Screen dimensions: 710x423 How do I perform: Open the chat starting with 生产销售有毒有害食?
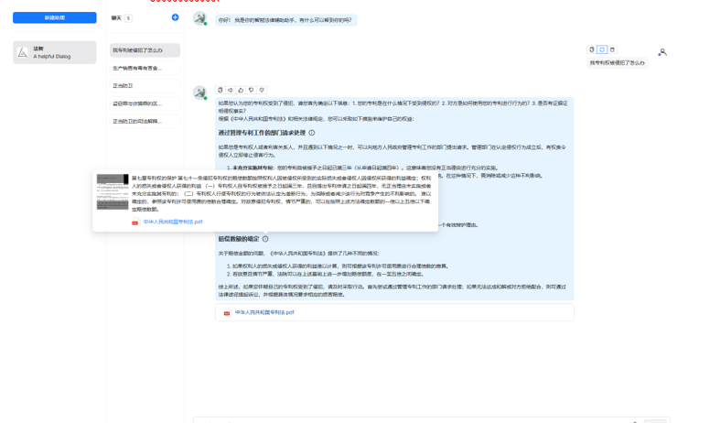coord(144,68)
